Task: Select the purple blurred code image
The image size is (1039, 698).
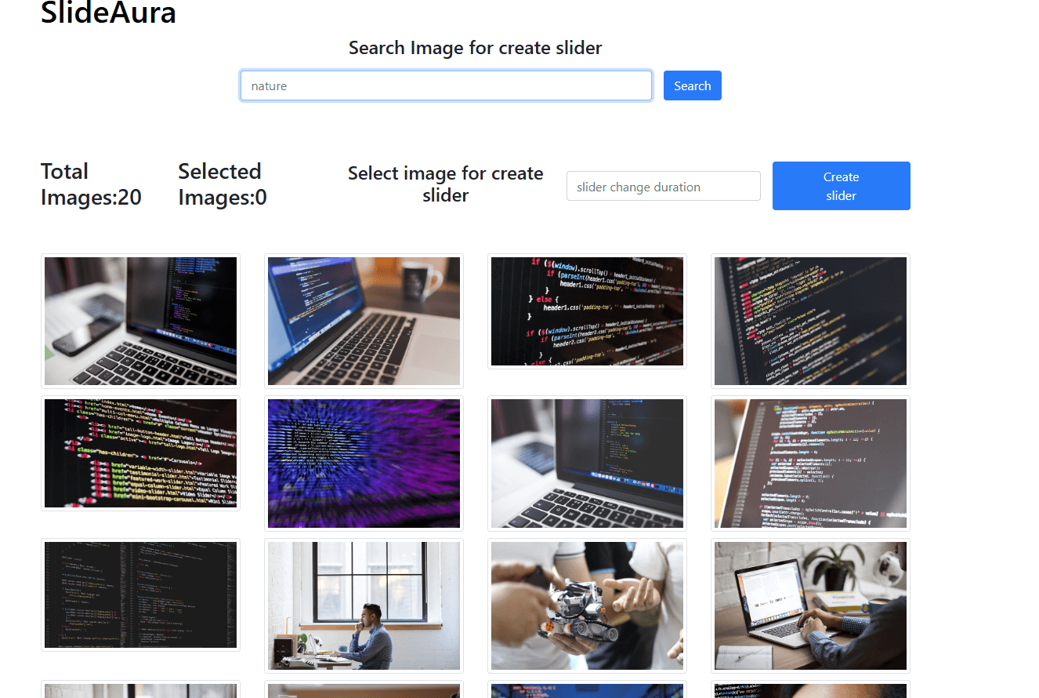Action: coord(364,464)
